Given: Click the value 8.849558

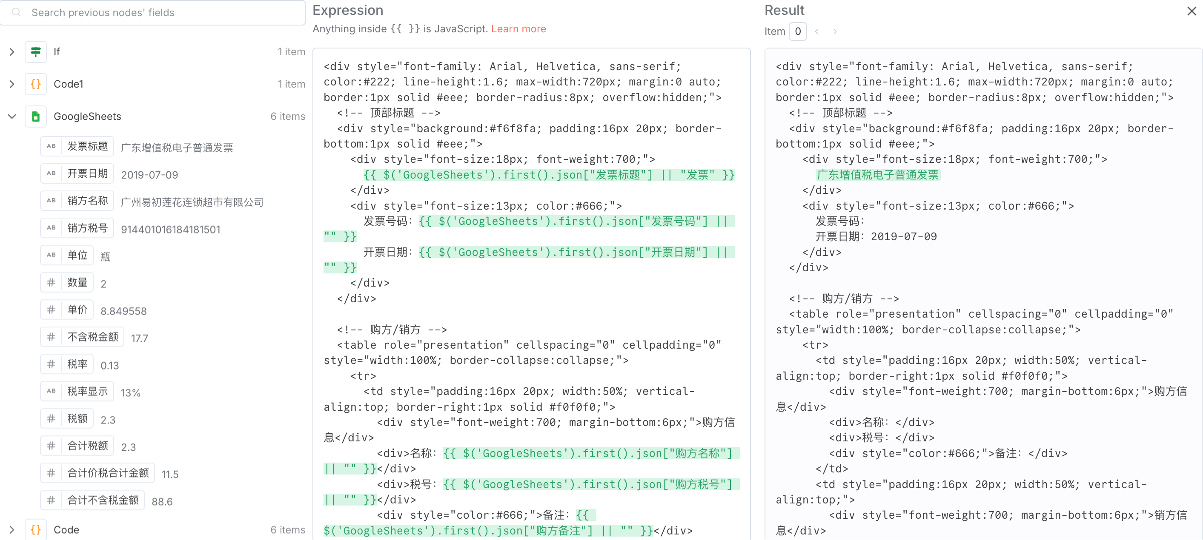Looking at the screenshot, I should pyautogui.click(x=124, y=311).
